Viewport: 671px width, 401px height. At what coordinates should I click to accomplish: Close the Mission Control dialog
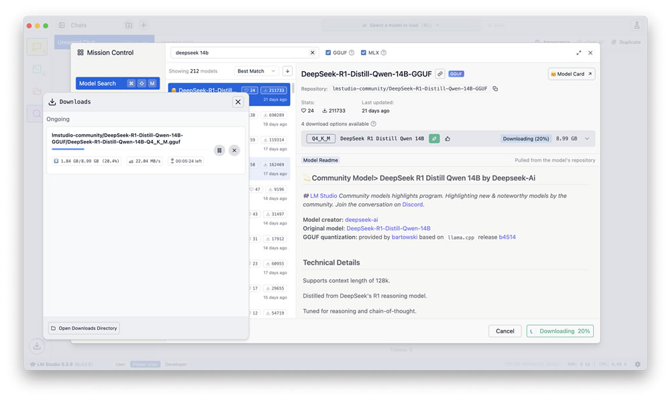click(590, 52)
